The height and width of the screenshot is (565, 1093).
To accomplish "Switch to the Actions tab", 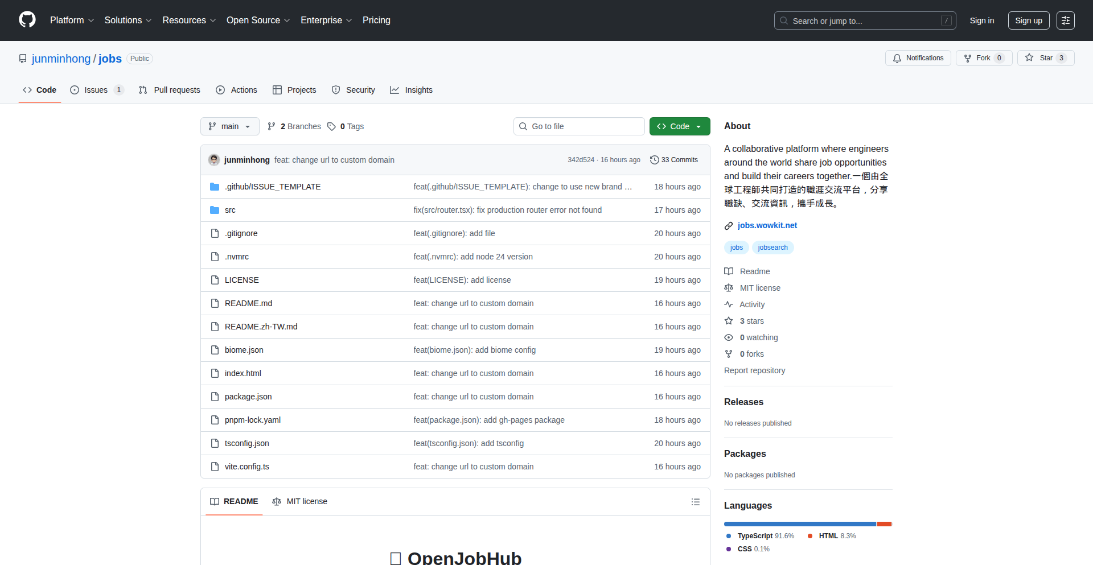I will point(236,90).
